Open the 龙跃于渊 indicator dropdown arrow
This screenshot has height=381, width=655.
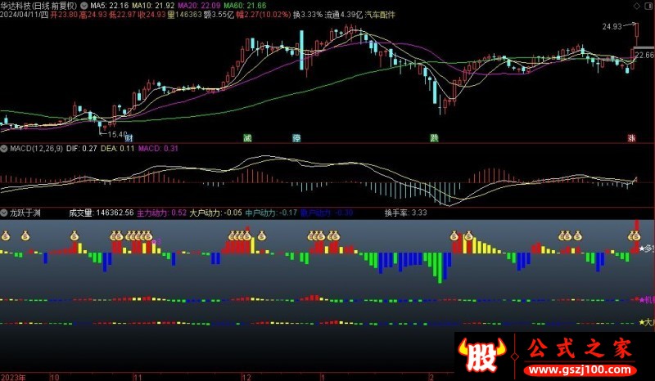[x=4, y=213]
